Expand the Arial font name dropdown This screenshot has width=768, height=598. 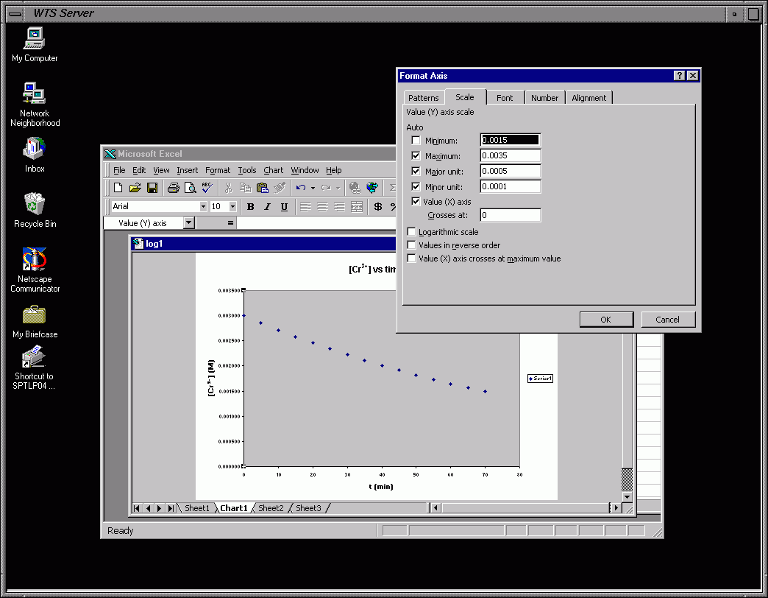pos(203,207)
